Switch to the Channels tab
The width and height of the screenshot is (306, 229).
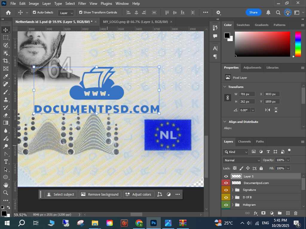click(x=244, y=141)
